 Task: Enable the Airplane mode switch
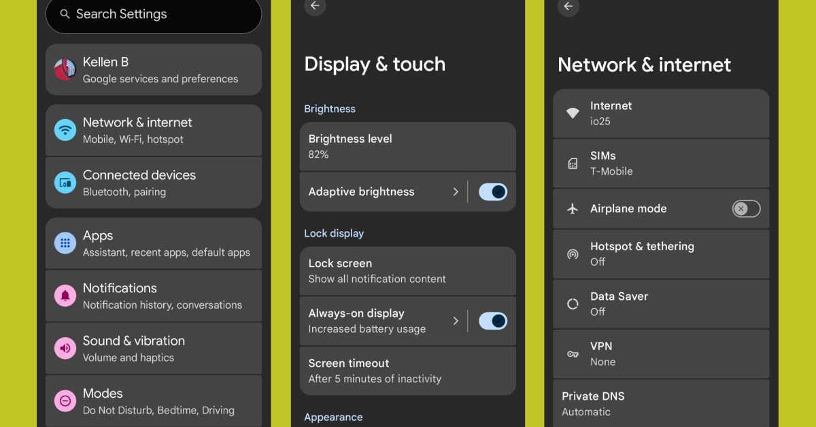[746, 209]
